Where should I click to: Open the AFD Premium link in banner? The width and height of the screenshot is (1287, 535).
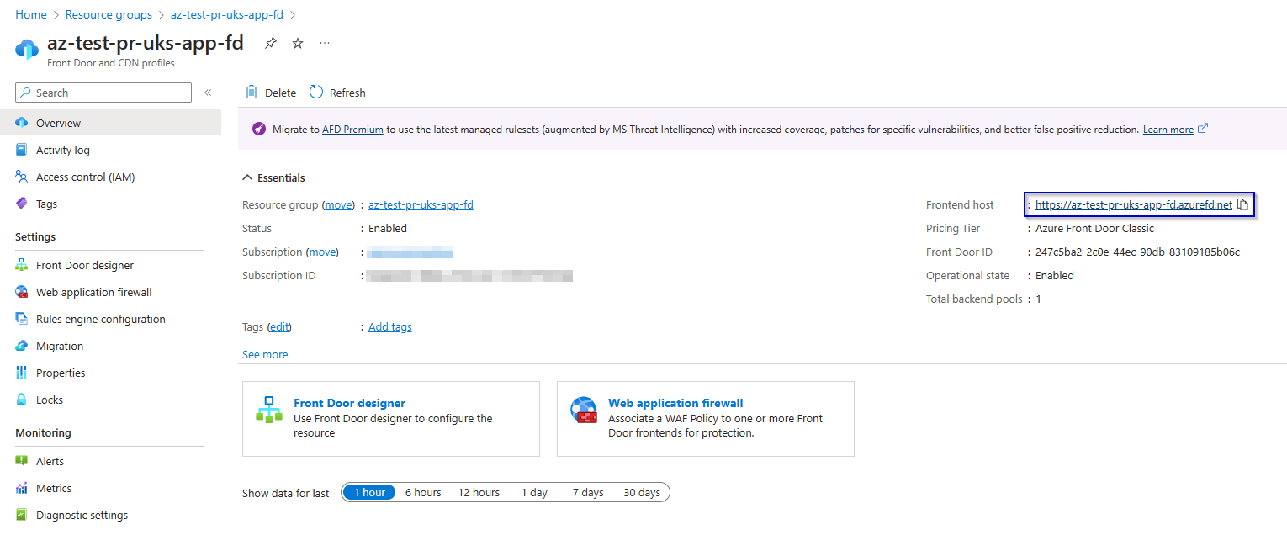pyautogui.click(x=352, y=130)
